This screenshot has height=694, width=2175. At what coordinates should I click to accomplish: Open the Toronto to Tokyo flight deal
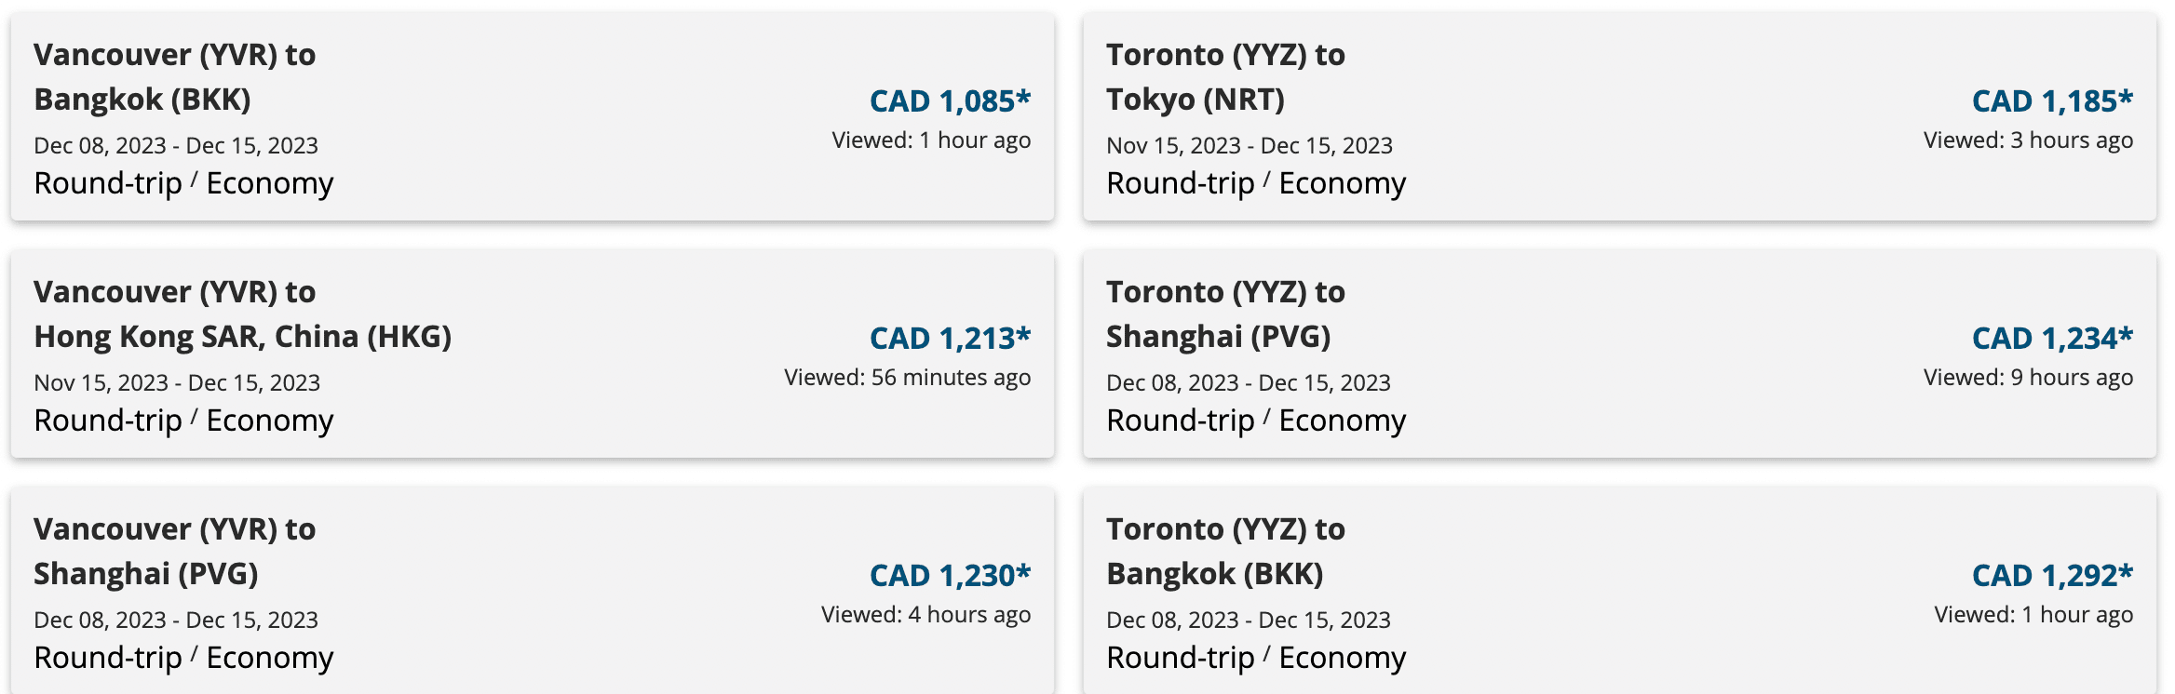(1225, 77)
